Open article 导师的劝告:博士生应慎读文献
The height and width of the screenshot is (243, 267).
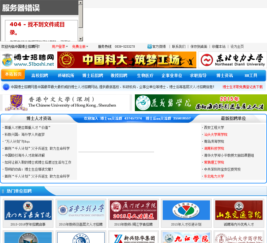pos(29,170)
